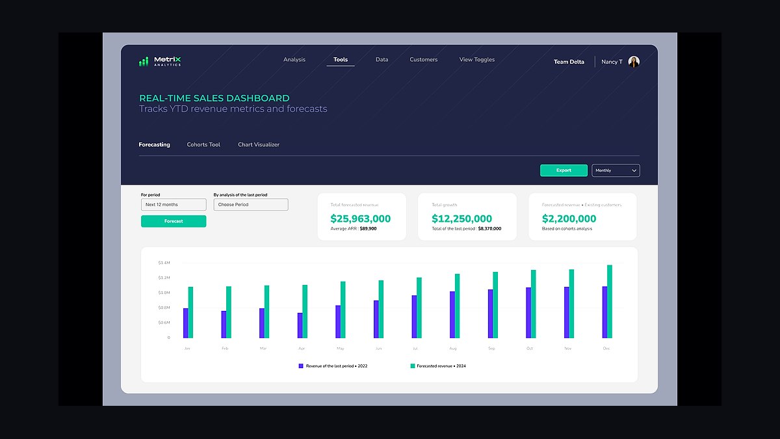Open the Analysis menu
This screenshot has width=780, height=439.
pyautogui.click(x=294, y=60)
